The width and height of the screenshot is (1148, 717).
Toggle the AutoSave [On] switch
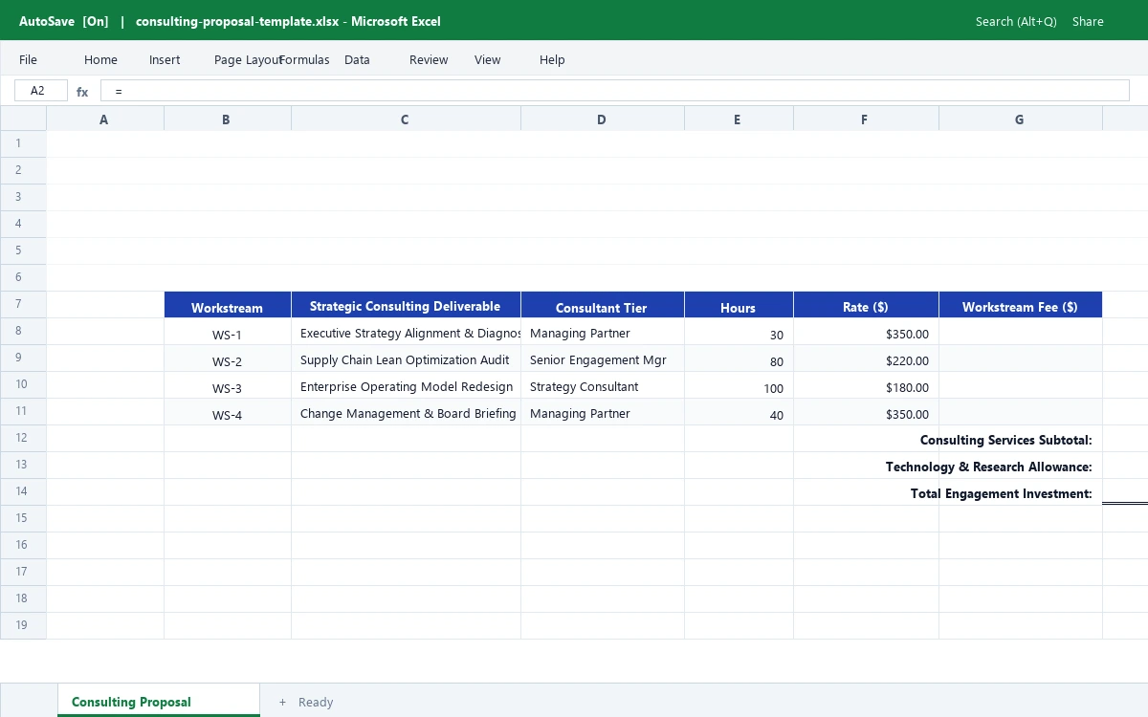64,21
